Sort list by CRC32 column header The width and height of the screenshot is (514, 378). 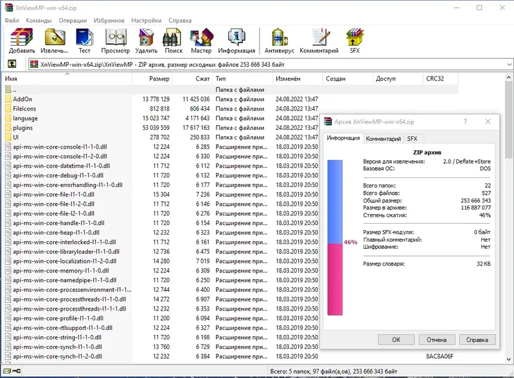click(x=440, y=78)
